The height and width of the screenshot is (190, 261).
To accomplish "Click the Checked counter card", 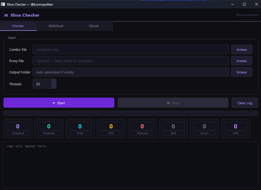I will tap(18, 128).
